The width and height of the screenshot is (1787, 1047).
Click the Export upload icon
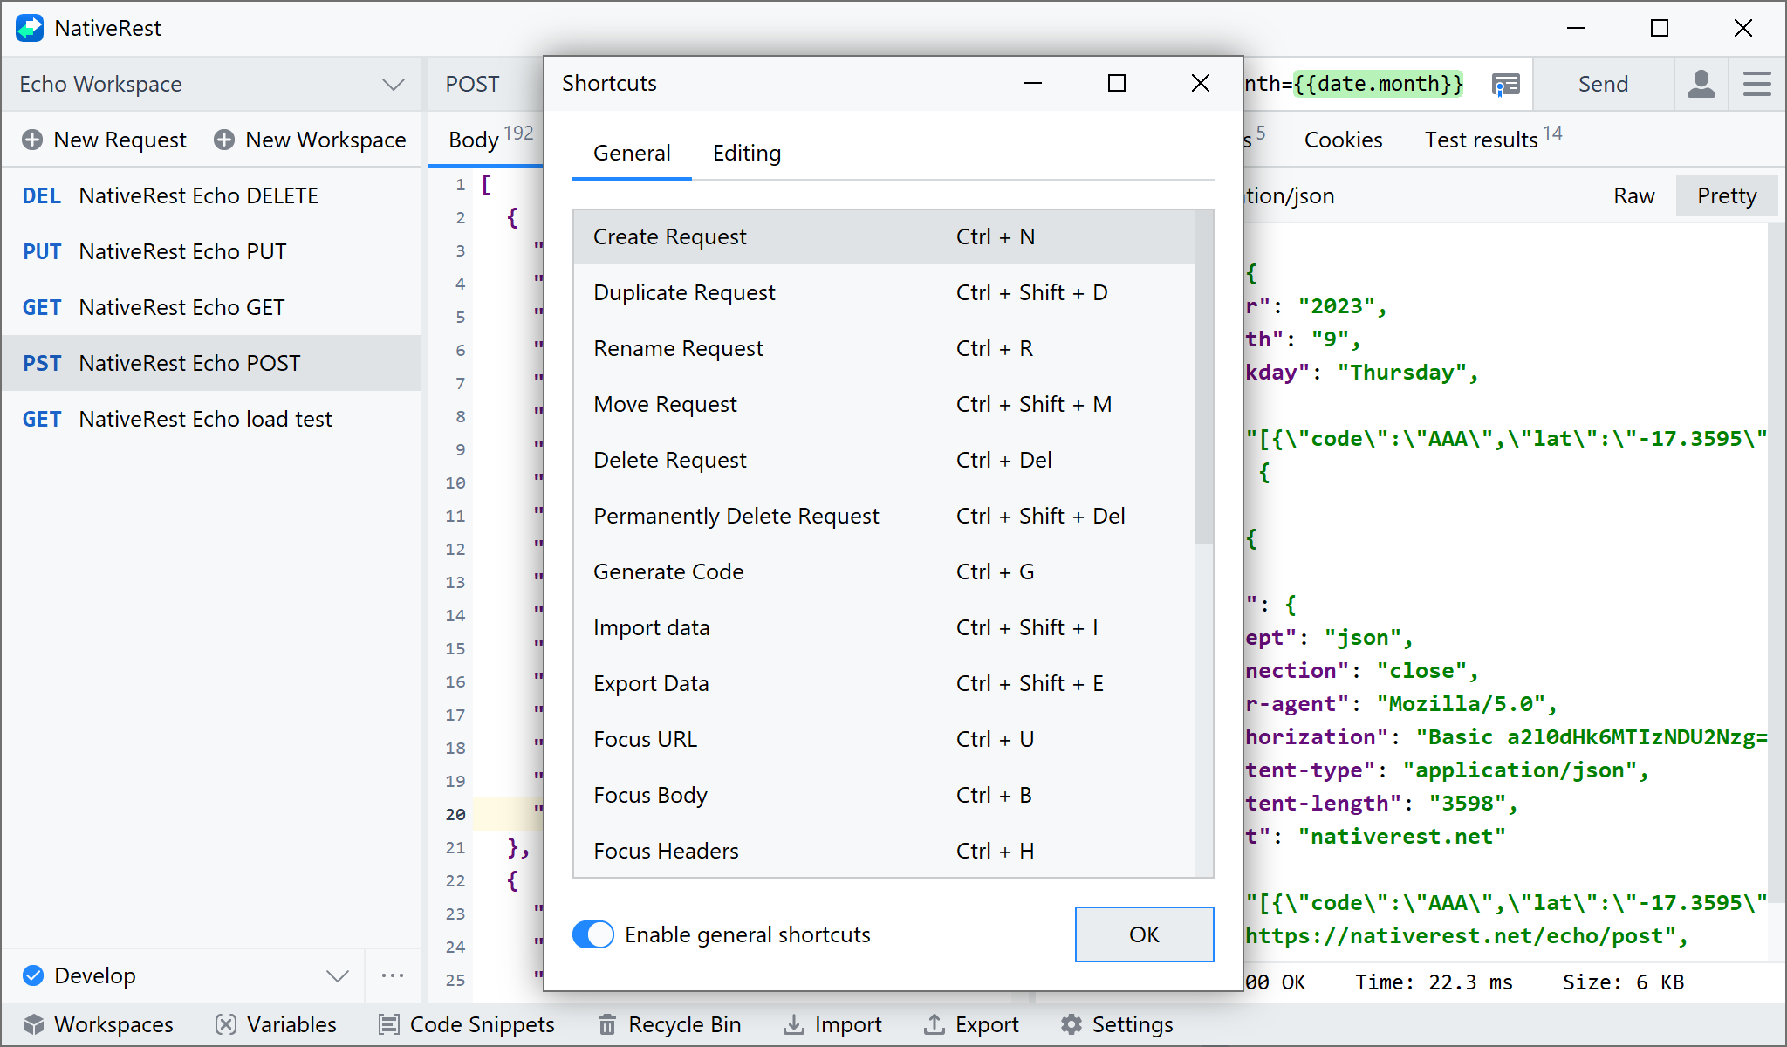click(x=934, y=1024)
